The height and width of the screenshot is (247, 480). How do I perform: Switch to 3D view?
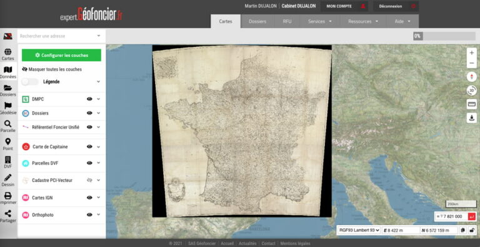click(472, 91)
